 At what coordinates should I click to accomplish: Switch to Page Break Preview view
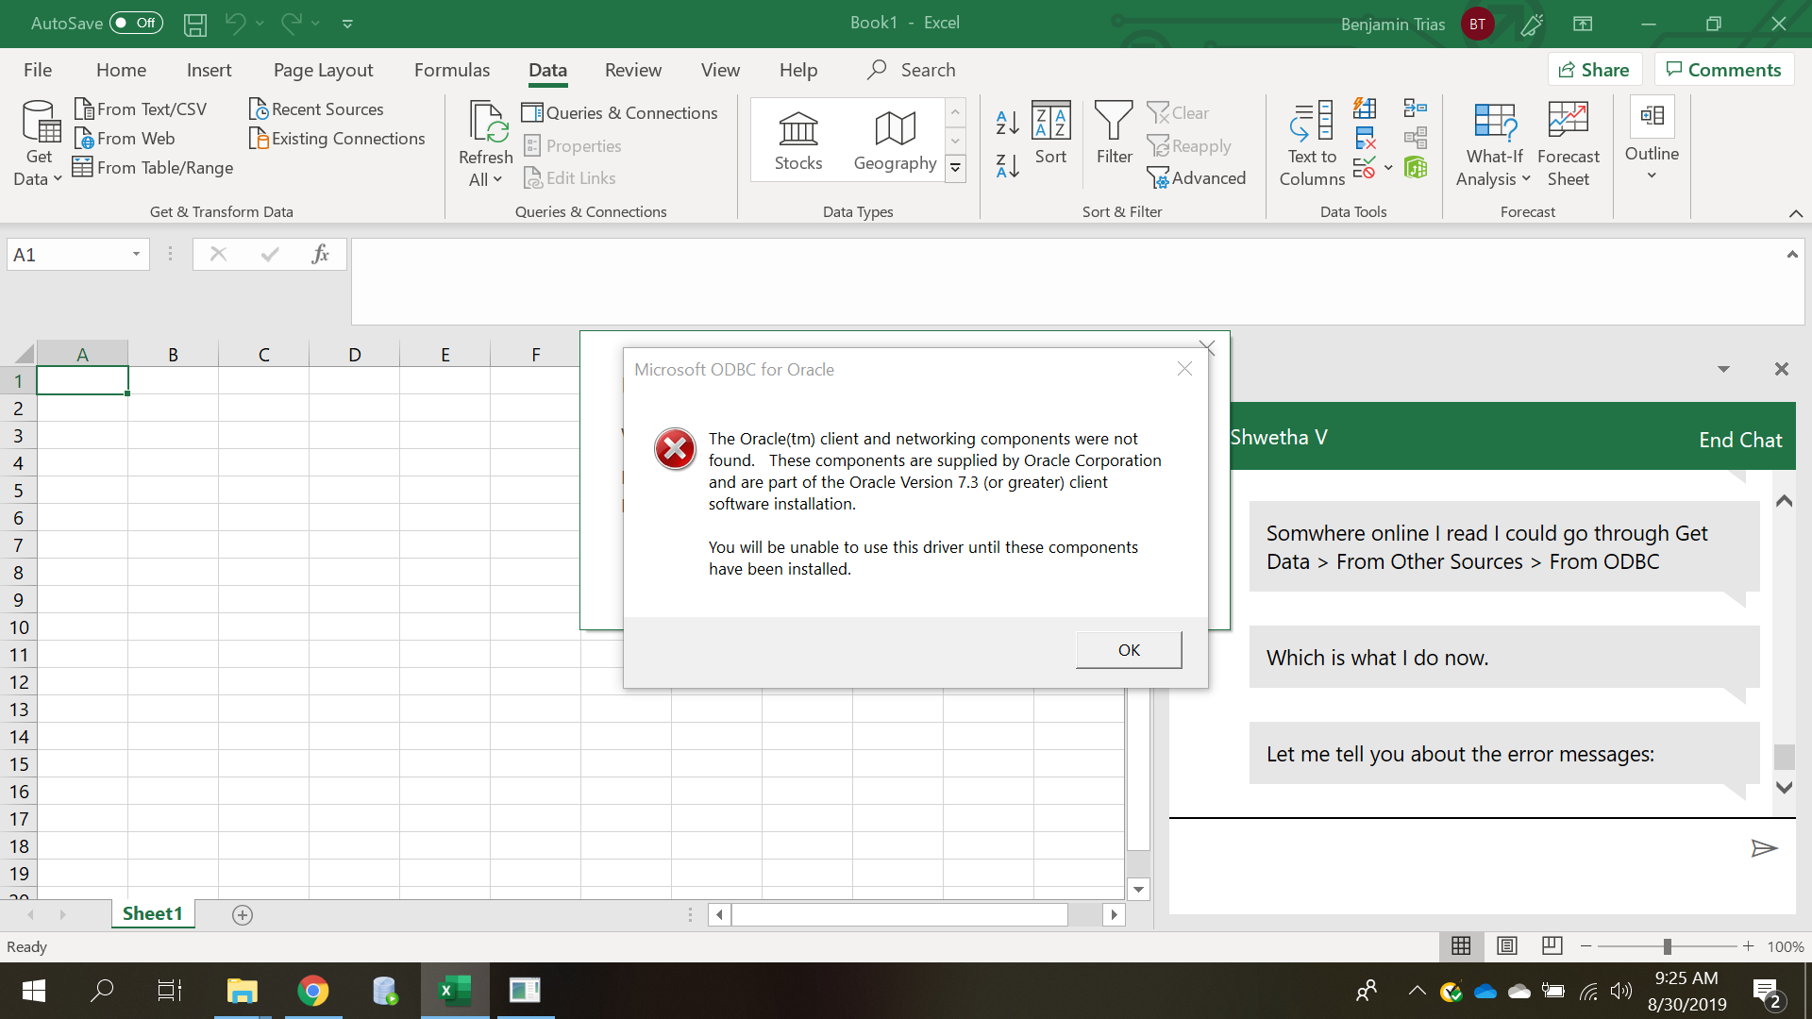point(1552,945)
